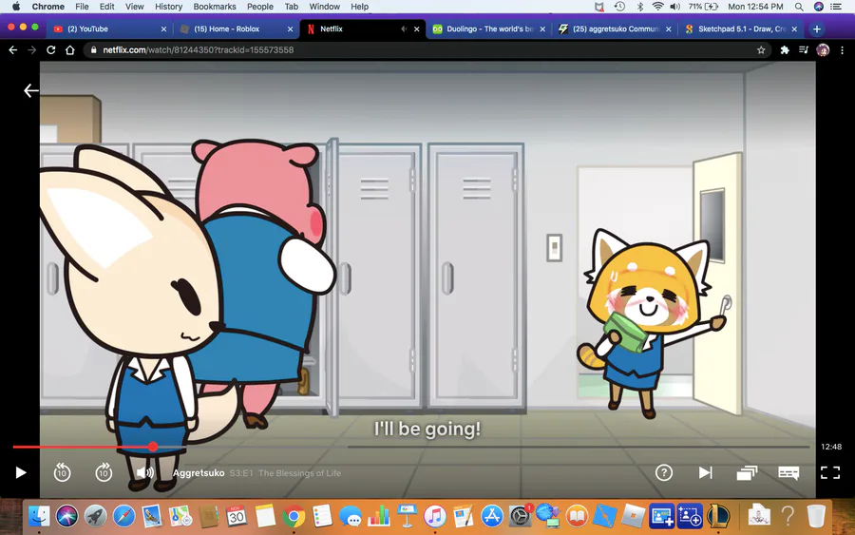Resume playback with the Play button
This screenshot has height=535, width=855.
click(21, 472)
